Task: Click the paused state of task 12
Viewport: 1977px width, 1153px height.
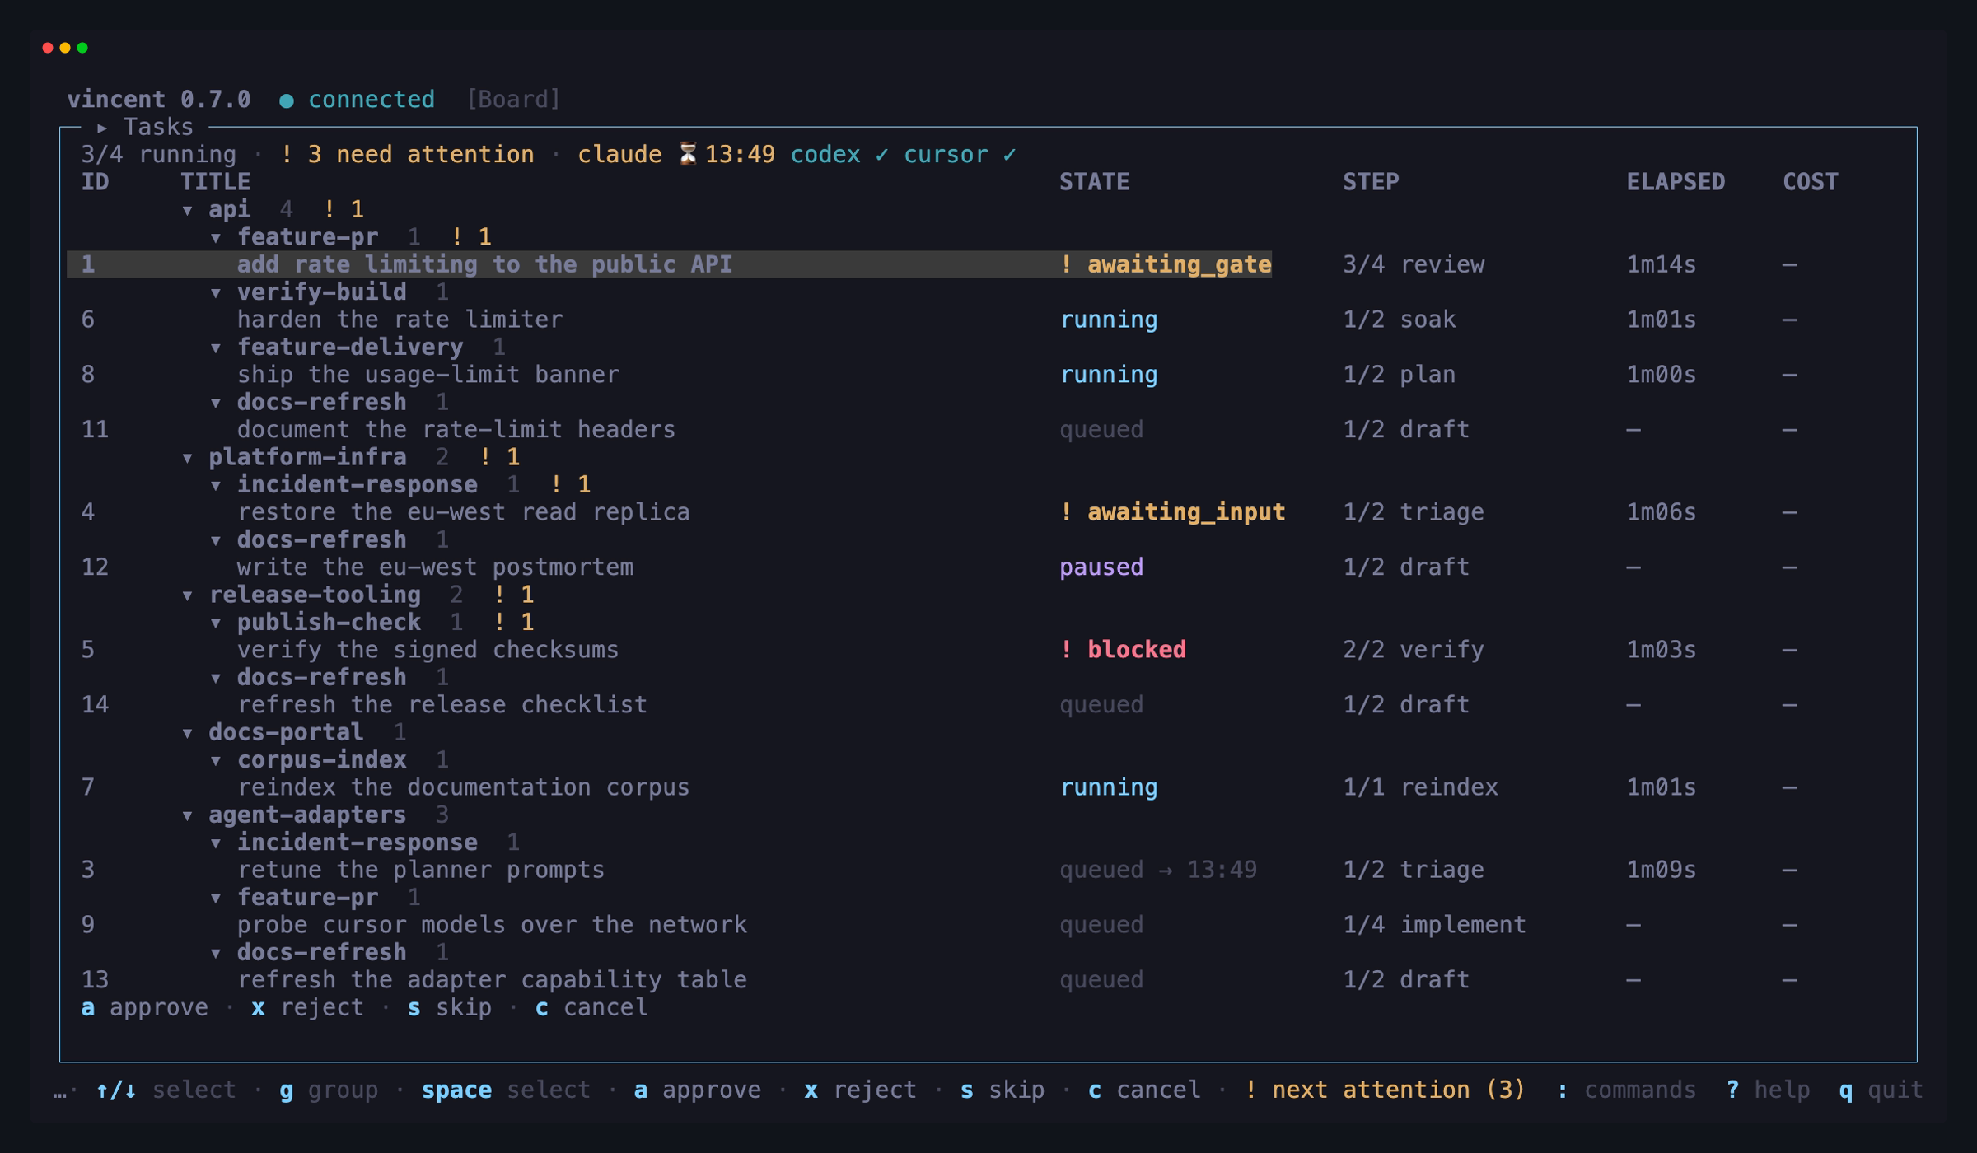Action: (x=1101, y=567)
